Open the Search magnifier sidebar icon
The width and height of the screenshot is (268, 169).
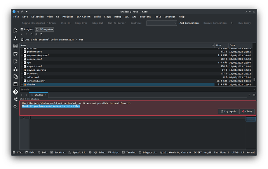(x=16, y=107)
